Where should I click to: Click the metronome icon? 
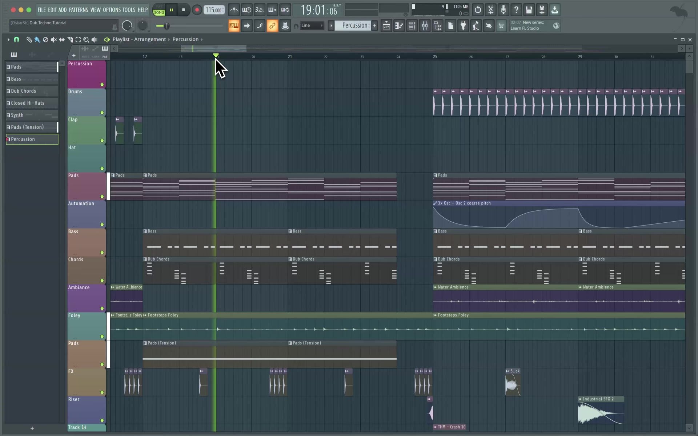pyautogui.click(x=234, y=10)
